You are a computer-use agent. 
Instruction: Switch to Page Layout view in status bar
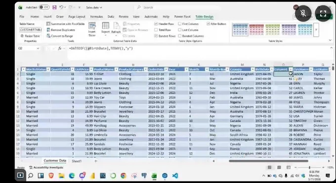click(x=279, y=167)
